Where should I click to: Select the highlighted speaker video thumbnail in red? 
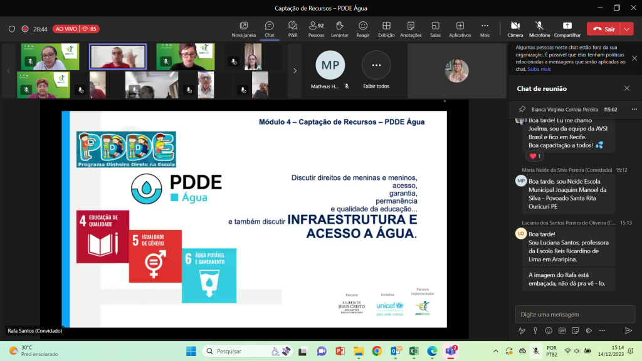(118, 56)
